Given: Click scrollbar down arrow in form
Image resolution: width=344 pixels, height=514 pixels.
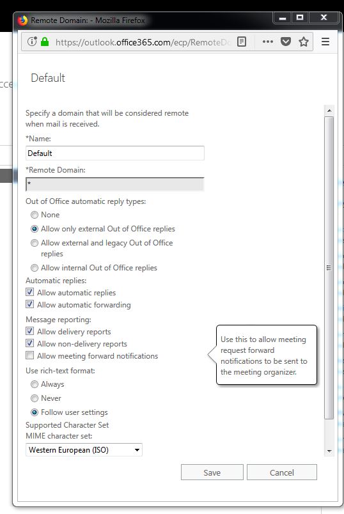Looking at the screenshot, I should (x=329, y=451).
